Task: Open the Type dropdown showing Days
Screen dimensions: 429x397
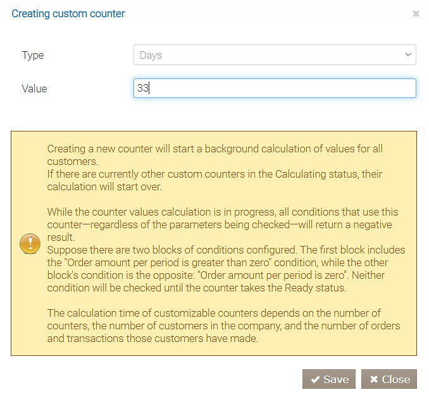Action: (274, 55)
